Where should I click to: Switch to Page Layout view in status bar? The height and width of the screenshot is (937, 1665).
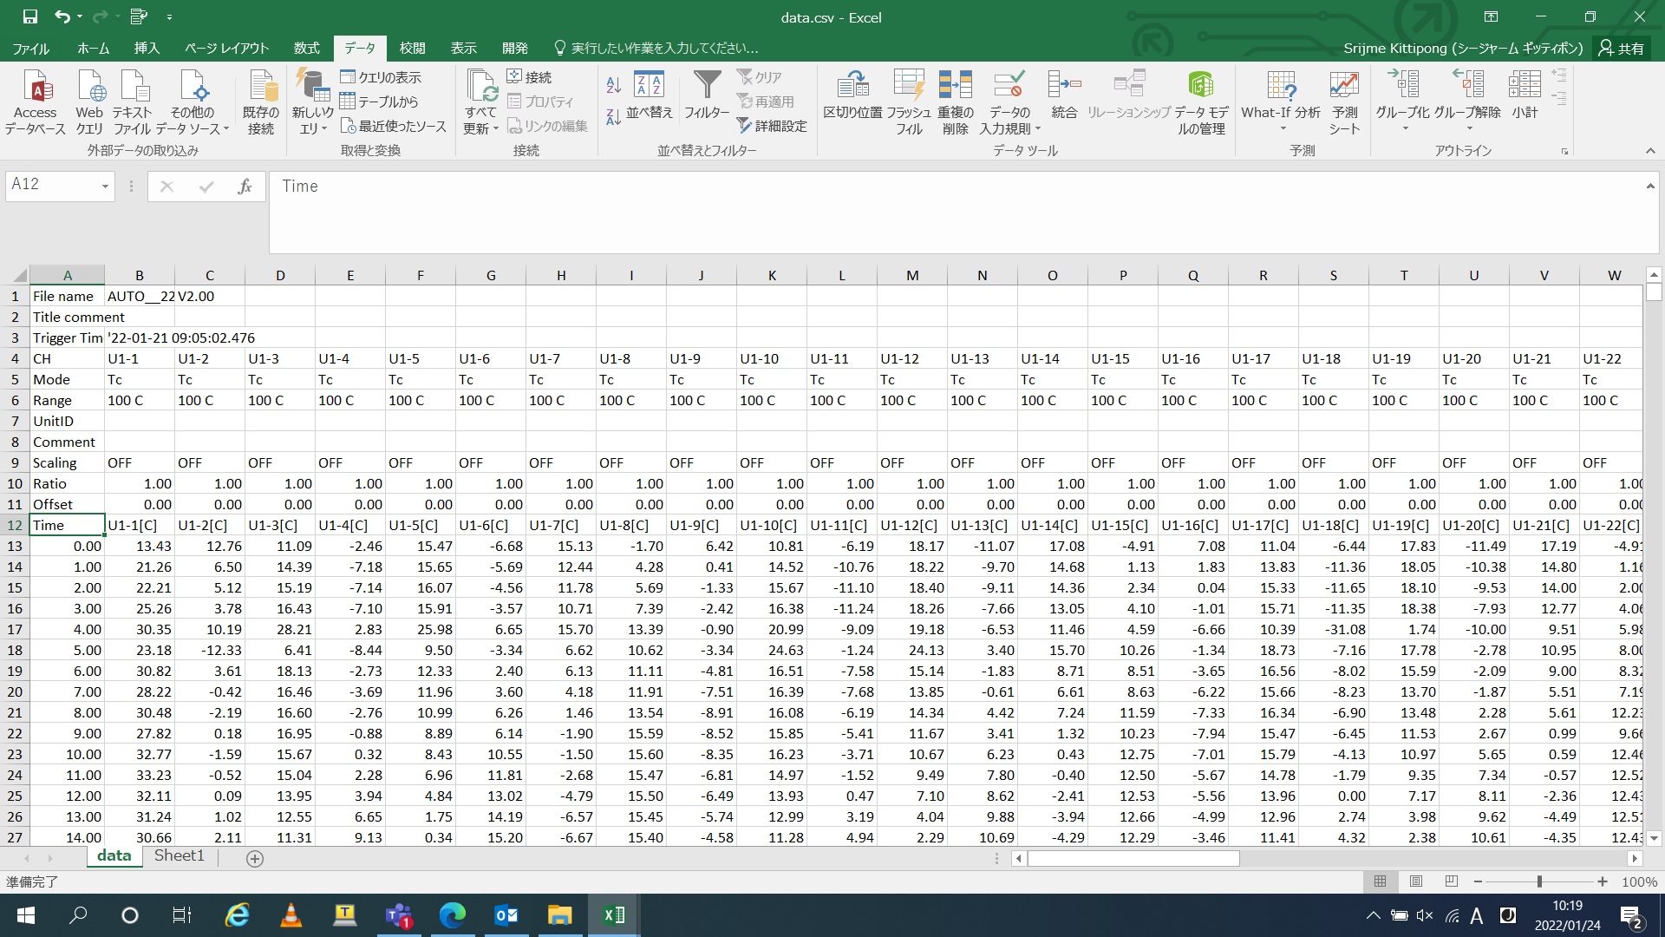[1416, 881]
